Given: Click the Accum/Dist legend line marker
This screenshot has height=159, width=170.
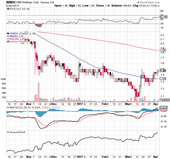Looking at the screenshot, I should [8, 132].
